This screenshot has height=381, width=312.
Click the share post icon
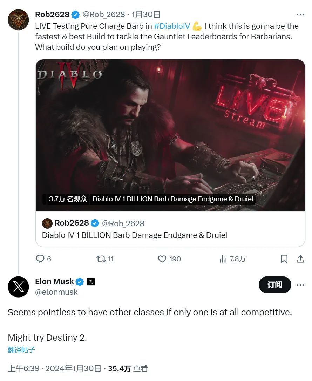(300, 259)
